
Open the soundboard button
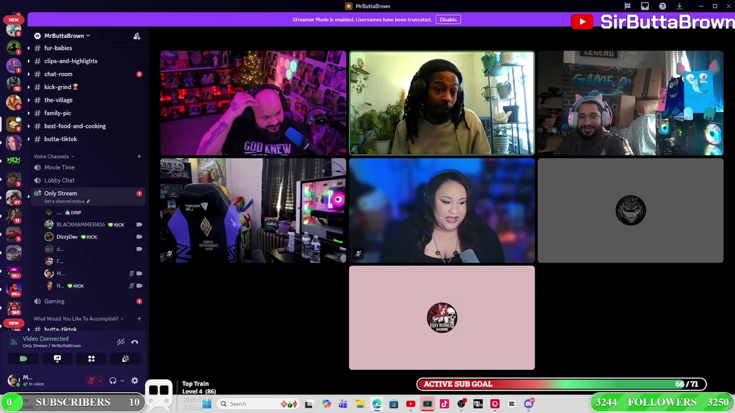(x=125, y=359)
